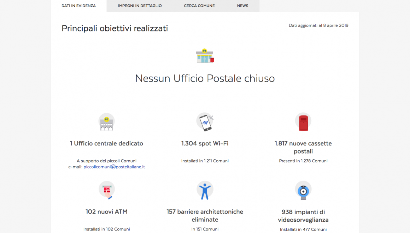Go to the News tab
Viewport: 410px width, 233px height.
point(242,6)
